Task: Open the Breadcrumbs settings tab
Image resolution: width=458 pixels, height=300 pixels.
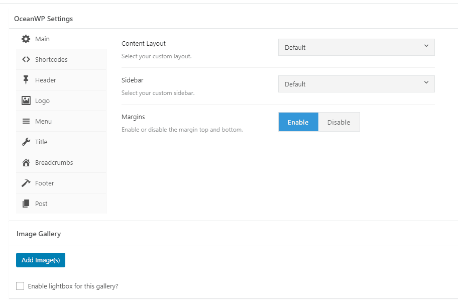Action: point(54,162)
